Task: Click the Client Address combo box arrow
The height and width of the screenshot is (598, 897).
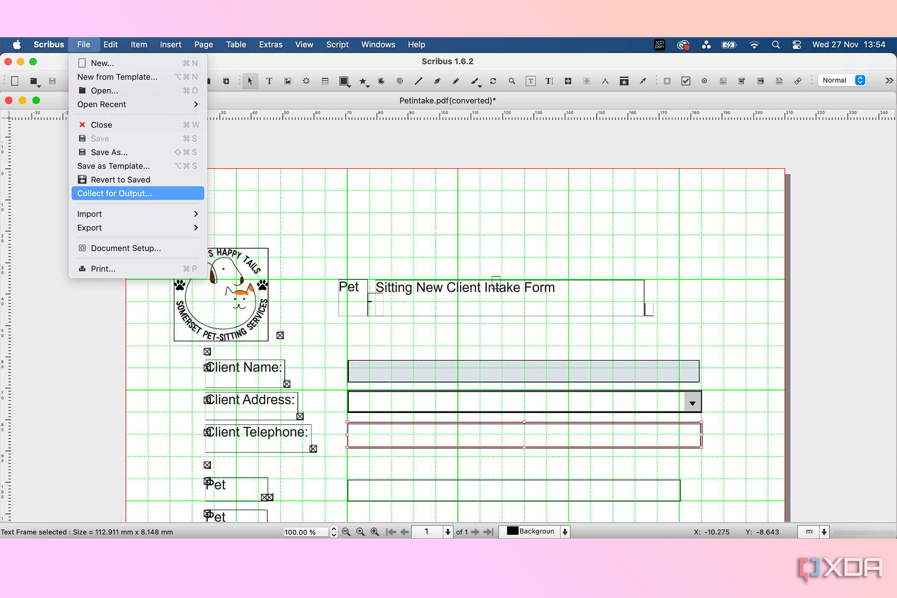Action: click(692, 403)
